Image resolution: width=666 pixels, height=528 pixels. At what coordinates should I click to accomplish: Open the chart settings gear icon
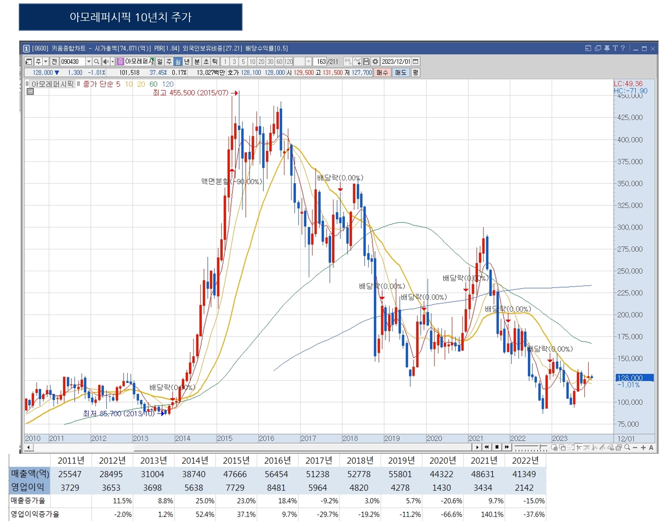tap(376, 61)
